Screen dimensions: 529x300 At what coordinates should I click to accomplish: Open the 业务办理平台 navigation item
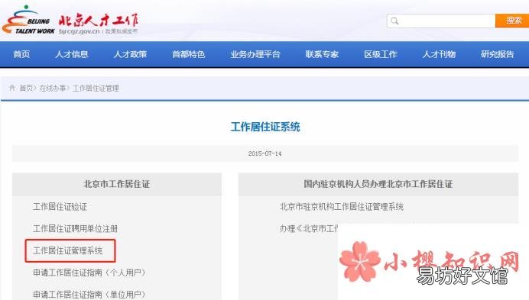[255, 54]
